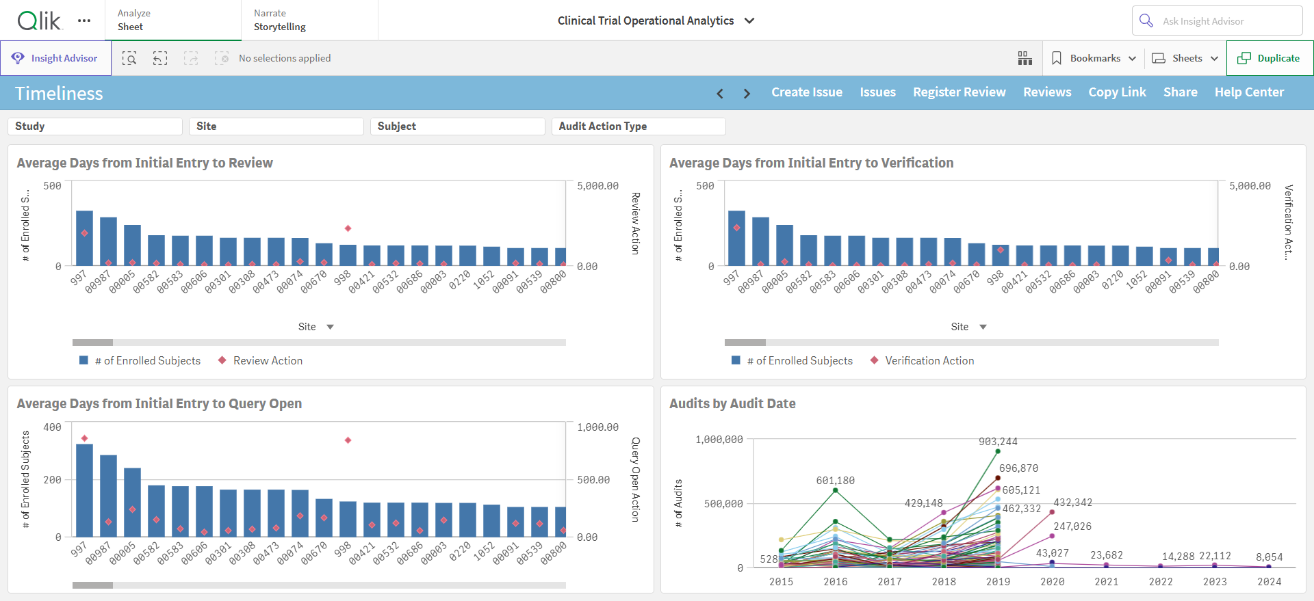Click the Review chart horizontal scrollbar thumb

[92, 343]
